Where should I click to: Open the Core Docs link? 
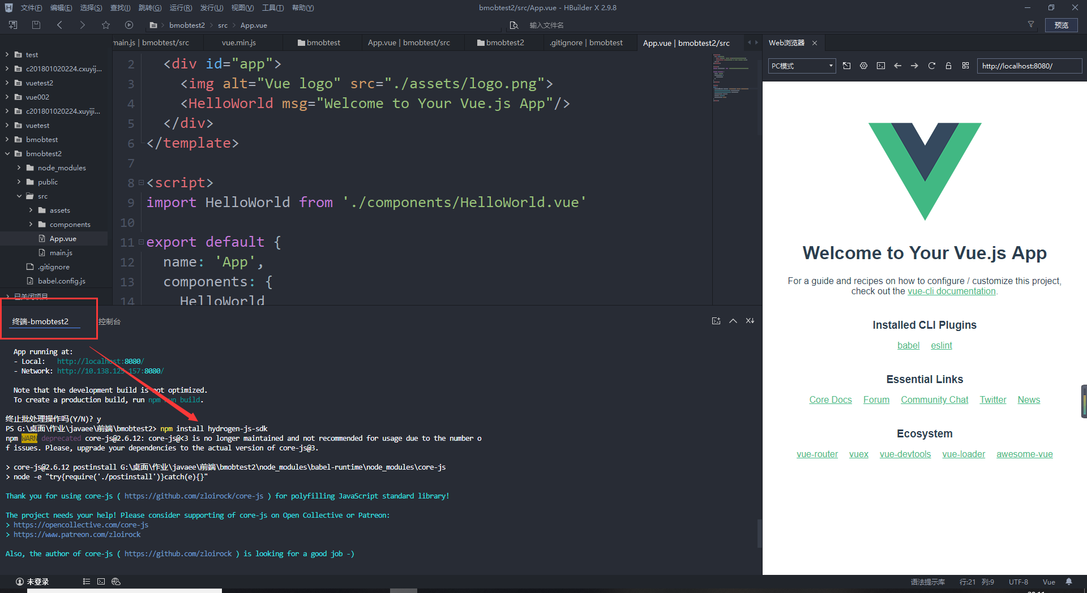[830, 400]
